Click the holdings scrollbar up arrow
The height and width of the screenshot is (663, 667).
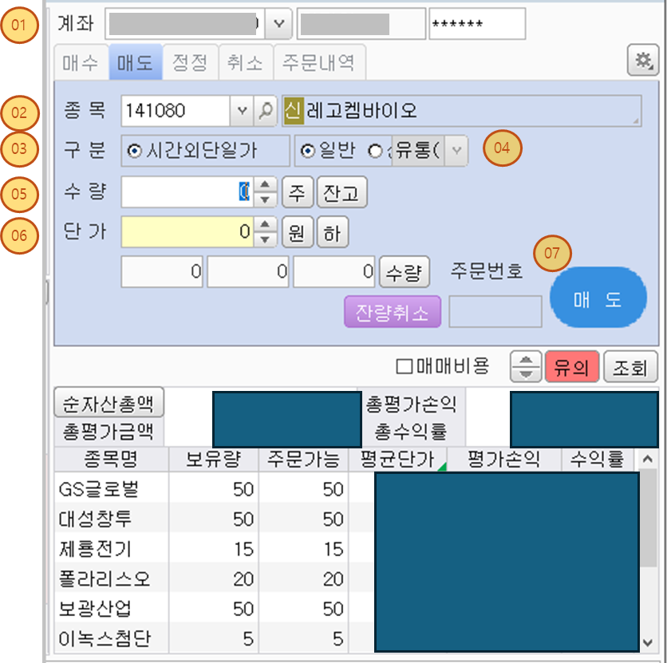(648, 459)
